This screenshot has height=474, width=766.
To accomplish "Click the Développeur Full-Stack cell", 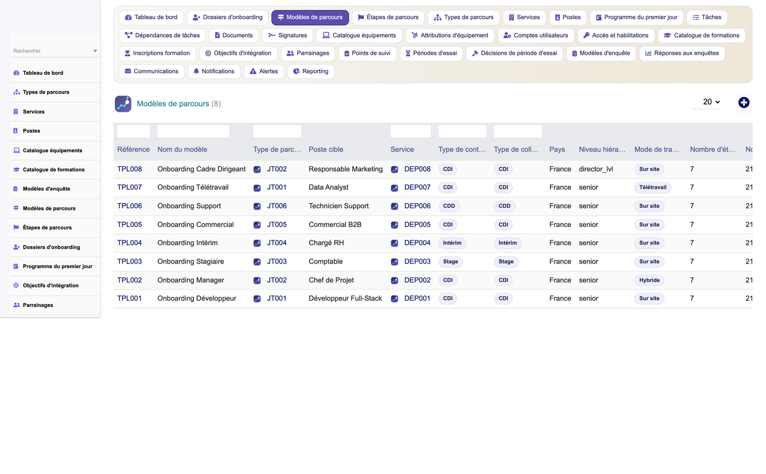I will (346, 299).
